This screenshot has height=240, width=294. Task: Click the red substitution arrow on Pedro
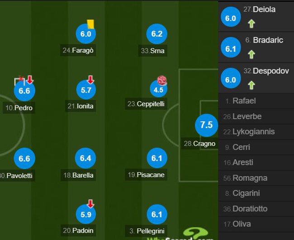[x=30, y=80]
